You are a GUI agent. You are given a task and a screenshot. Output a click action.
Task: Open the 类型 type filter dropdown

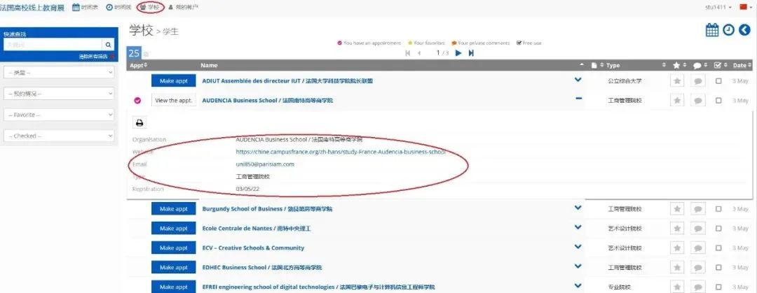pyautogui.click(x=59, y=72)
